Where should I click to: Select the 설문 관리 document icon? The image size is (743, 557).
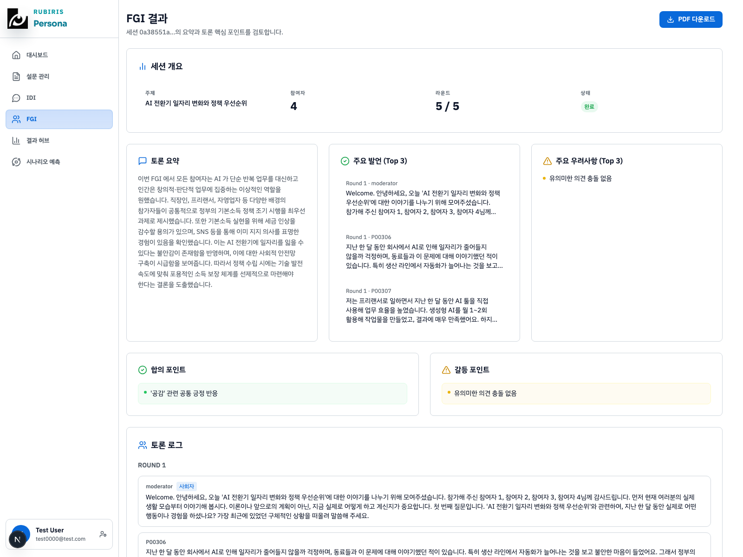tap(17, 76)
